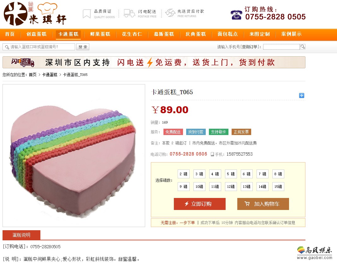Click the 立即订购 button
Viewport: 337px width, 265px height.
200,204
